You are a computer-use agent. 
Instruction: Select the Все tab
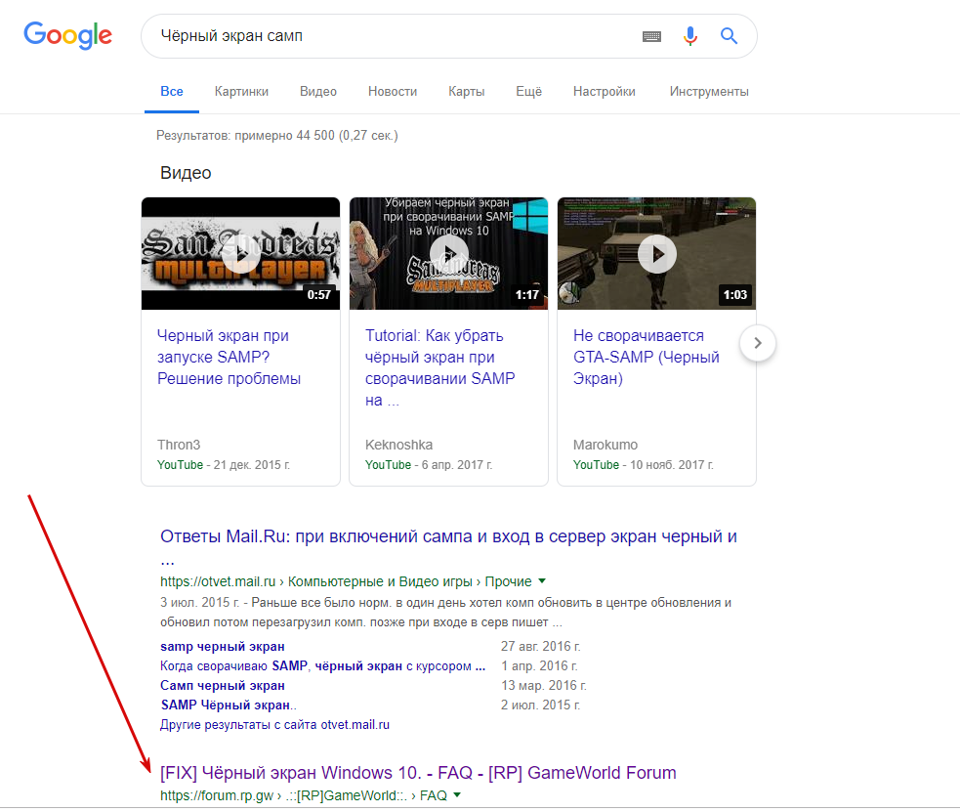tap(172, 92)
